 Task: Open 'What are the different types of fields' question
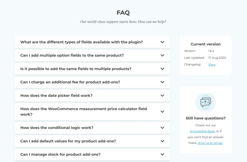pyautogui.click(x=92, y=42)
